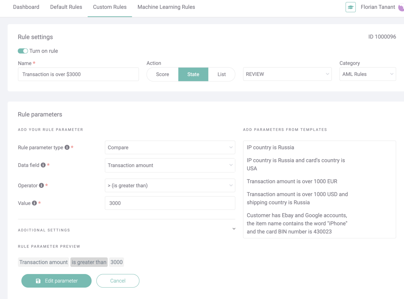Click the info icon beside Data field

(x=43, y=165)
